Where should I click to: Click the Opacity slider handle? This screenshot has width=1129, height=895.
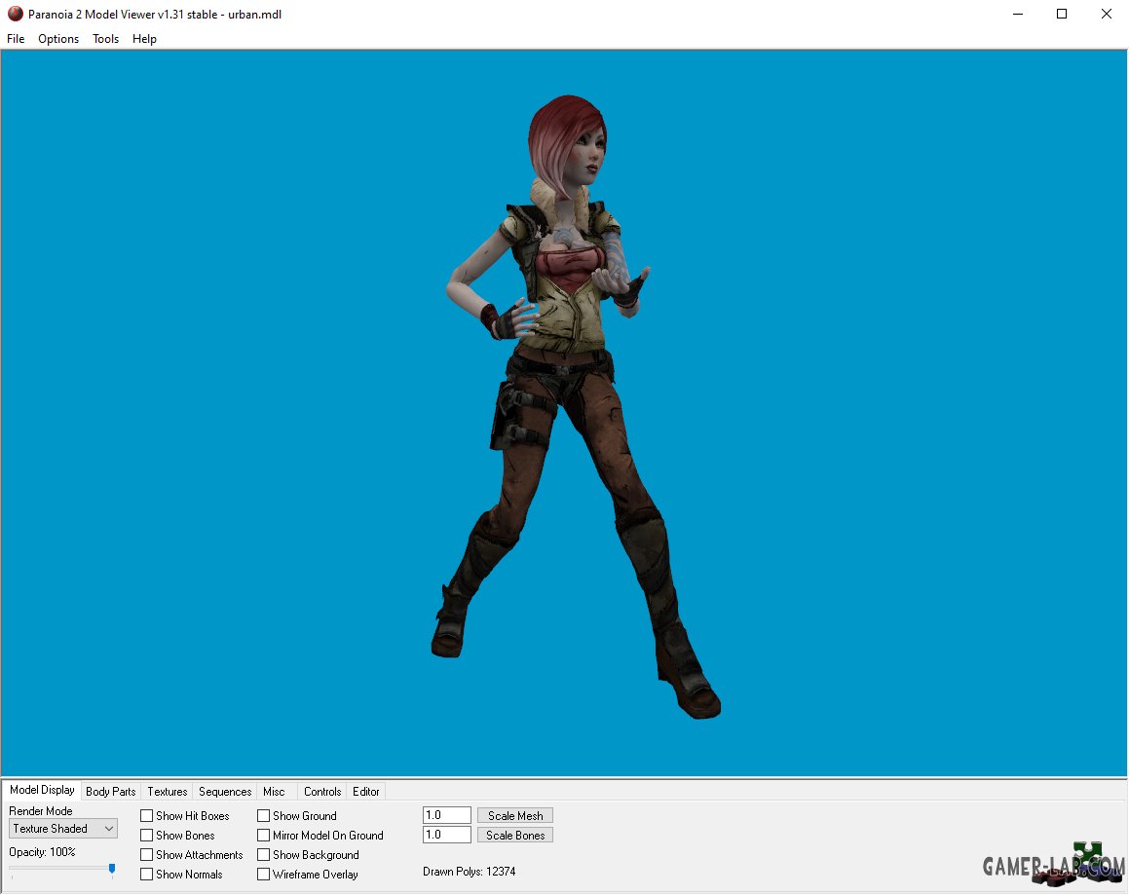pyautogui.click(x=112, y=869)
